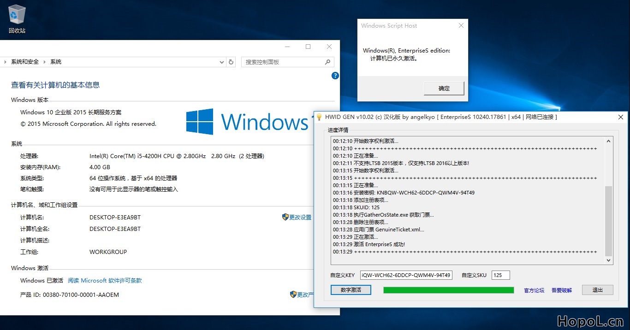Start activation with the 数字激活 button
The width and height of the screenshot is (630, 330).
pos(351,290)
